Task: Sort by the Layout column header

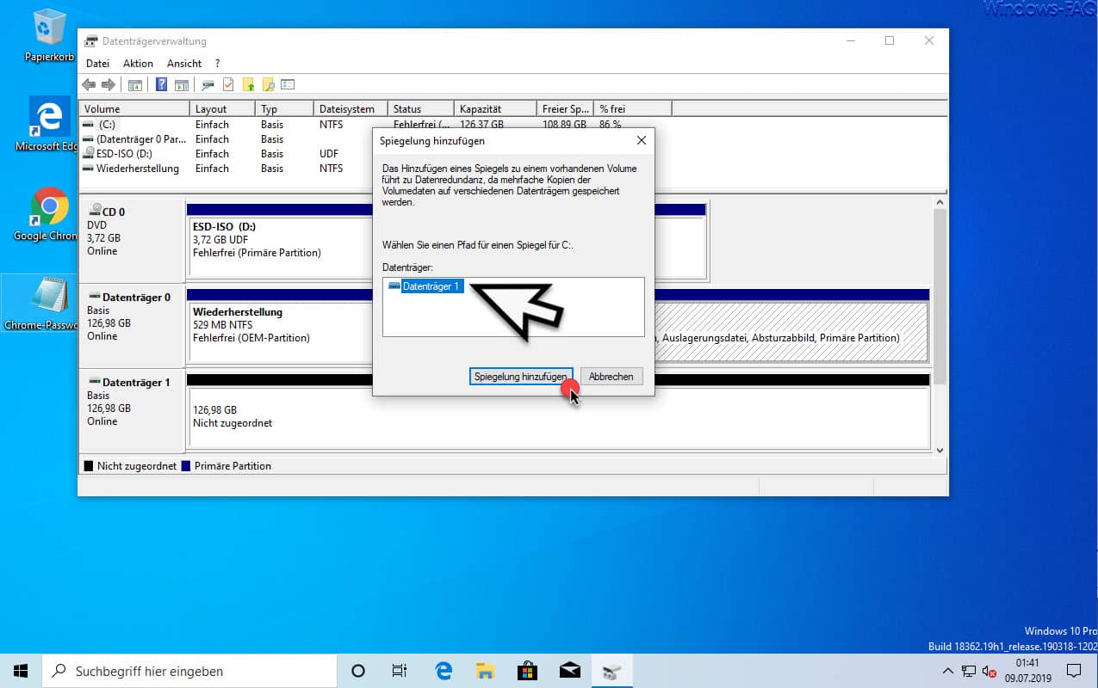Action: point(222,109)
